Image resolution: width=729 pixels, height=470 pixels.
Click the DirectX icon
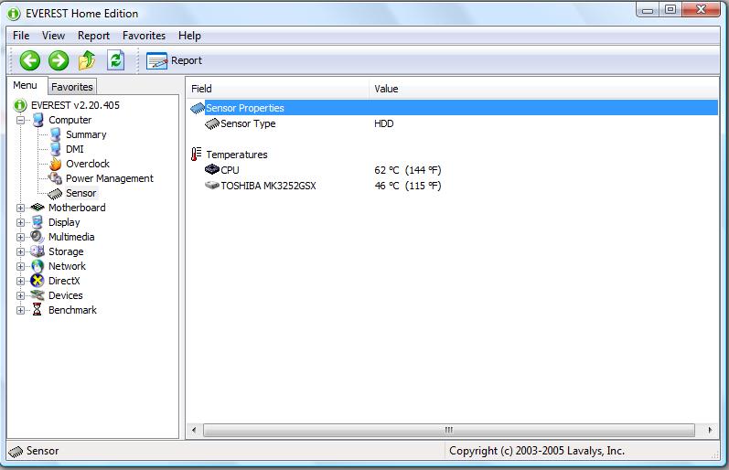point(38,281)
